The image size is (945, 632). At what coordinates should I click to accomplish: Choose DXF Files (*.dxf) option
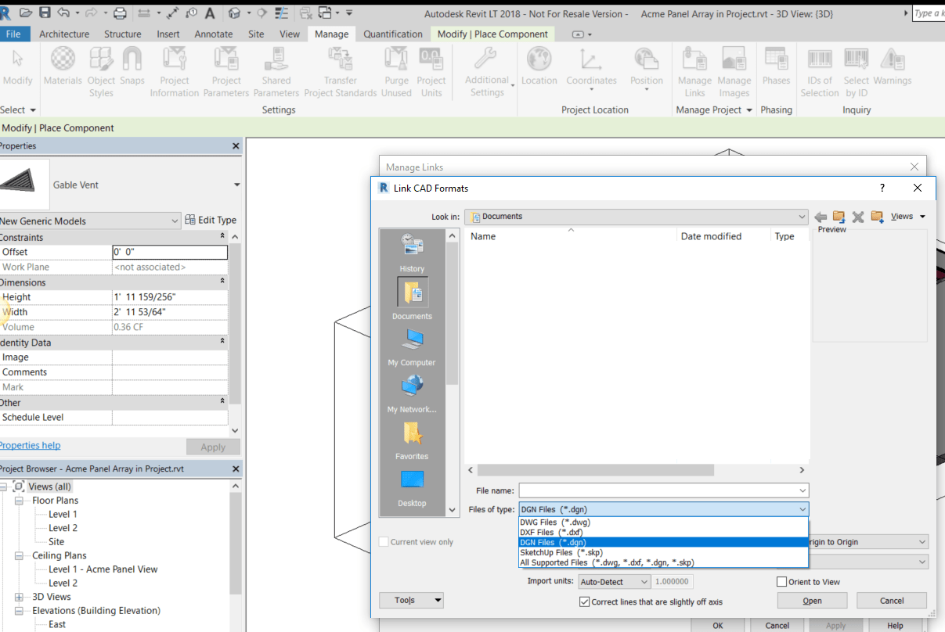(x=663, y=532)
